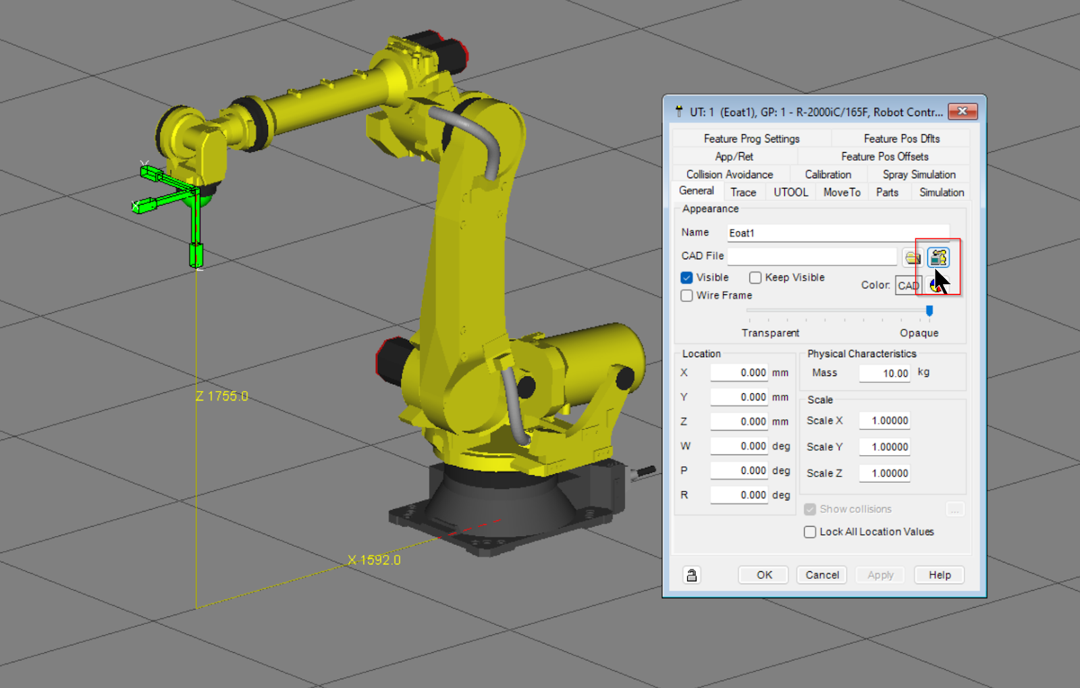This screenshot has height=688, width=1080.
Task: Open the color wheel picker icon
Action: [x=936, y=286]
